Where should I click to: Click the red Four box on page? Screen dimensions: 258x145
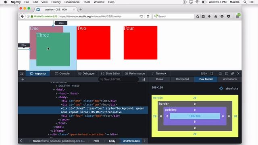point(141,43)
